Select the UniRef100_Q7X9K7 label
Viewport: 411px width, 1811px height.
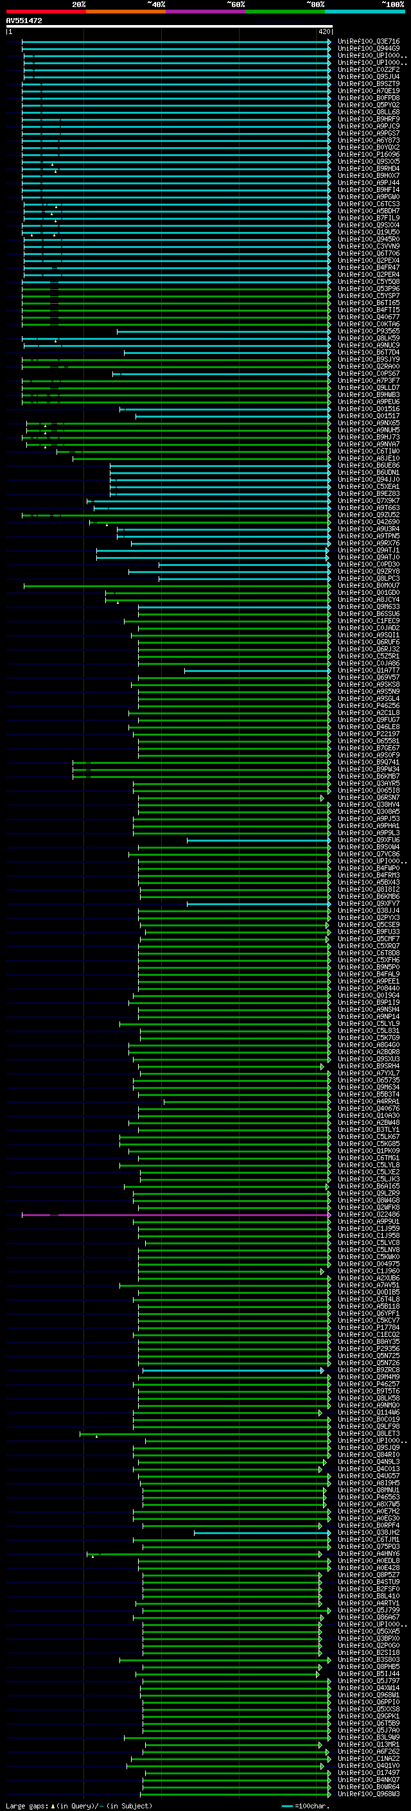click(x=368, y=501)
